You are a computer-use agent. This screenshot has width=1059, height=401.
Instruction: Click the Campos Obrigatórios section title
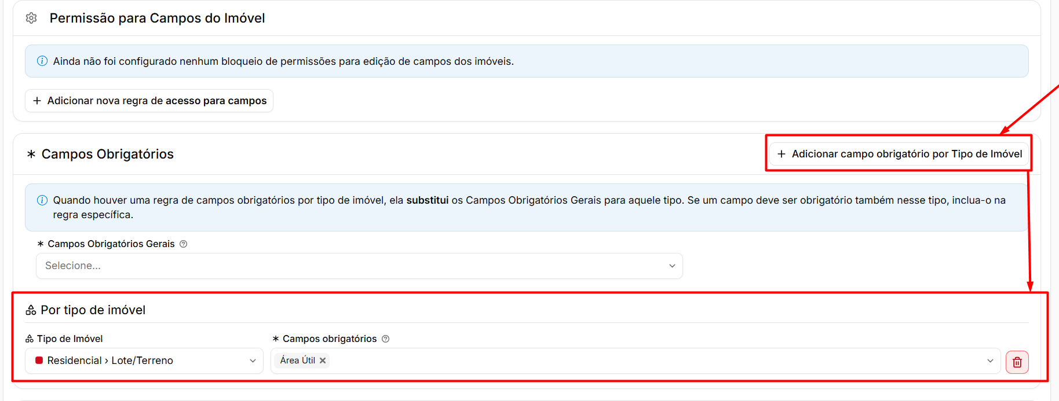coord(108,154)
